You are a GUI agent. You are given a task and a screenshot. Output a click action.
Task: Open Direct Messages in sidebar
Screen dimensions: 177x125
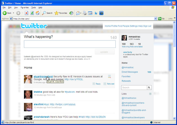(x=130, y=72)
